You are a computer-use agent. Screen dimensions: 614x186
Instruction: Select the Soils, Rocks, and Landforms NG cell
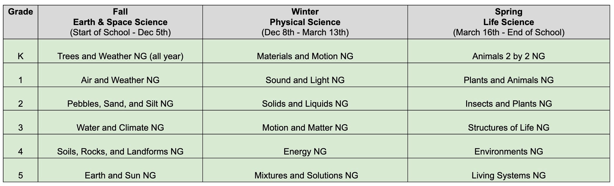(x=120, y=151)
